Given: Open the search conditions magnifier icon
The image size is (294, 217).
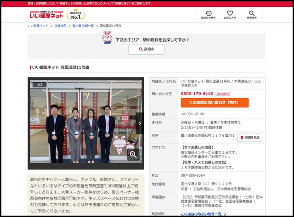Looking at the screenshot, I should [x=252, y=15].
